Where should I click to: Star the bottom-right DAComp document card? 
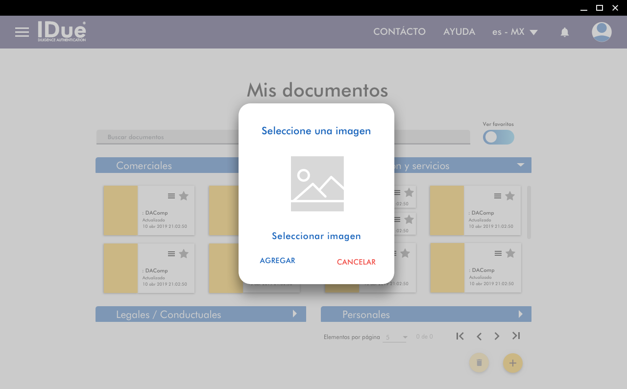(x=510, y=253)
